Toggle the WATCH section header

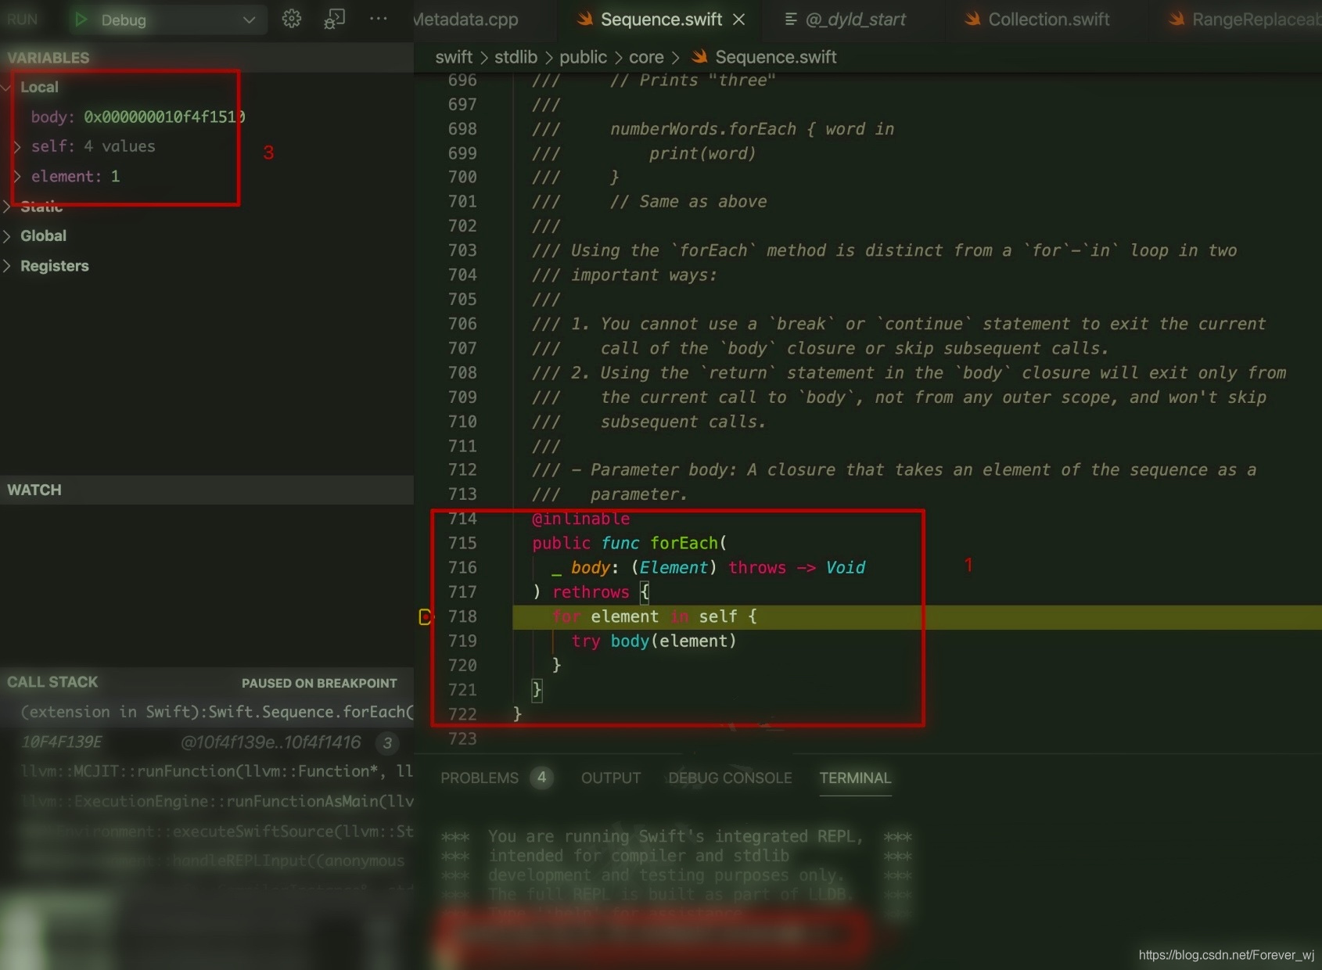click(x=207, y=490)
